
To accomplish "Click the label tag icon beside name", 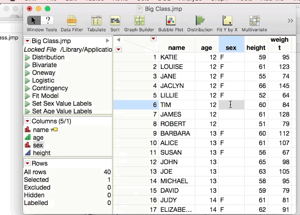I will [54, 130].
